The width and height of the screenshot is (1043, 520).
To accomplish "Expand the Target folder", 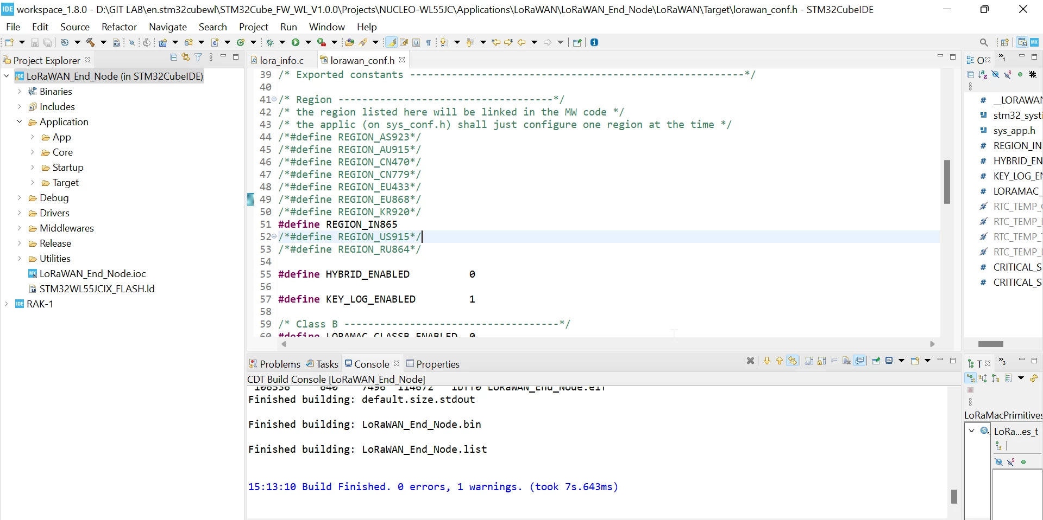I will [x=33, y=183].
